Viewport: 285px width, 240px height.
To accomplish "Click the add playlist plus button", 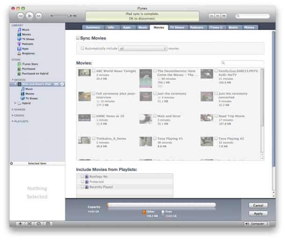I will coord(20,224).
